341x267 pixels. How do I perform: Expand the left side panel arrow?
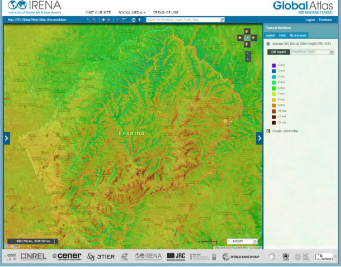(x=7, y=138)
